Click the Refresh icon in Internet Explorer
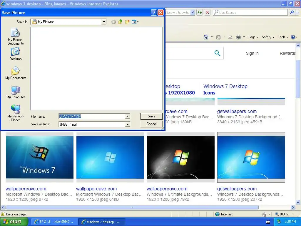Viewport: 301px width, 226px height. (x=200, y=12)
